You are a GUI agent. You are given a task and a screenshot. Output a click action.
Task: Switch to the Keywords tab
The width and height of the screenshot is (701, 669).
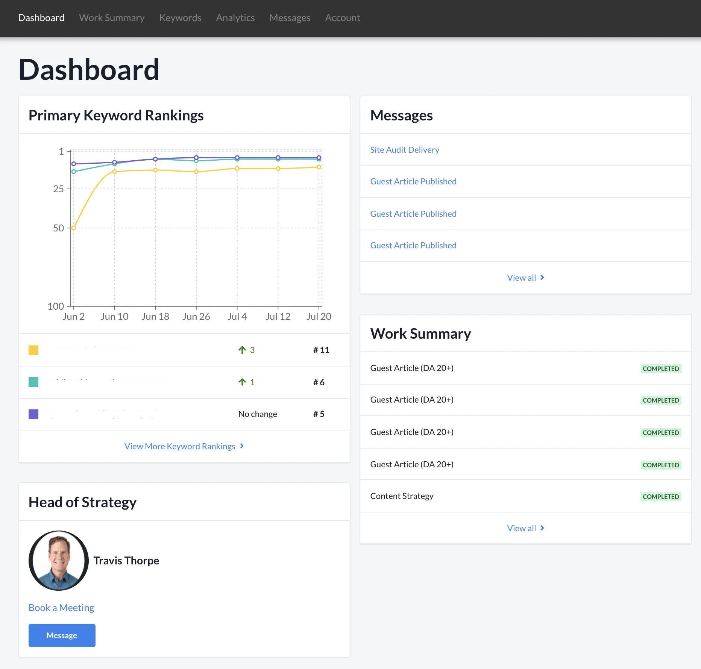pos(180,18)
